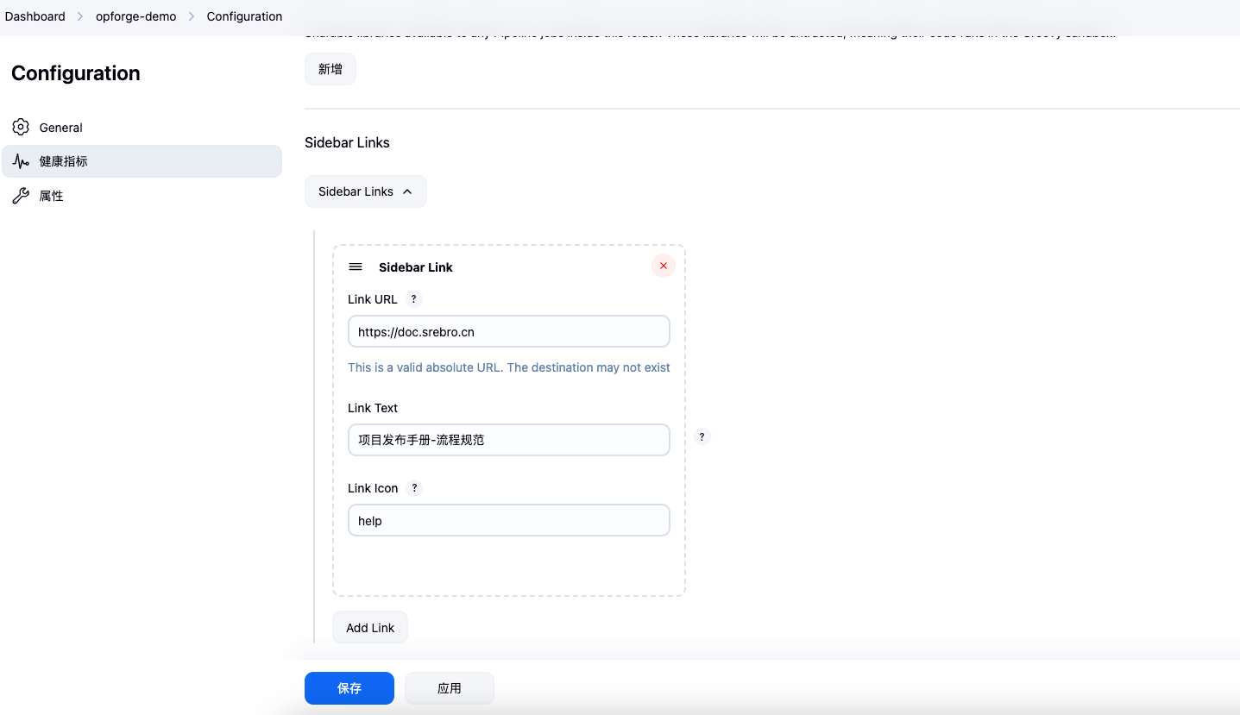Select 属性 in the sidebar
The height and width of the screenshot is (715, 1240).
[x=52, y=196]
